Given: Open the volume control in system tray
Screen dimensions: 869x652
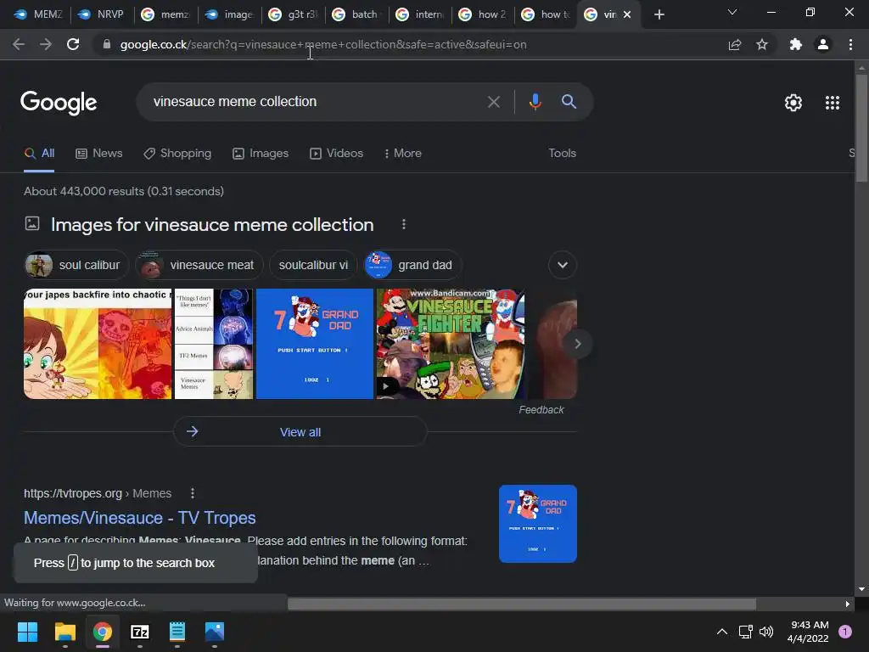Looking at the screenshot, I should (766, 632).
